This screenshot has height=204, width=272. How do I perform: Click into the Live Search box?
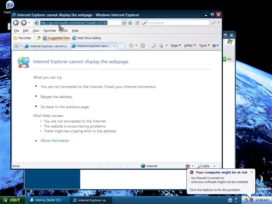point(176,23)
